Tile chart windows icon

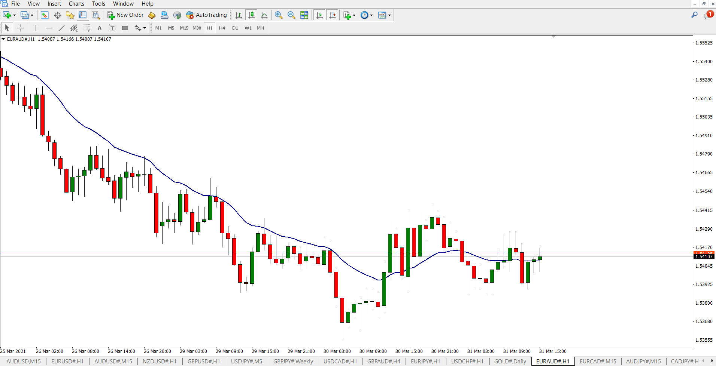(x=304, y=15)
